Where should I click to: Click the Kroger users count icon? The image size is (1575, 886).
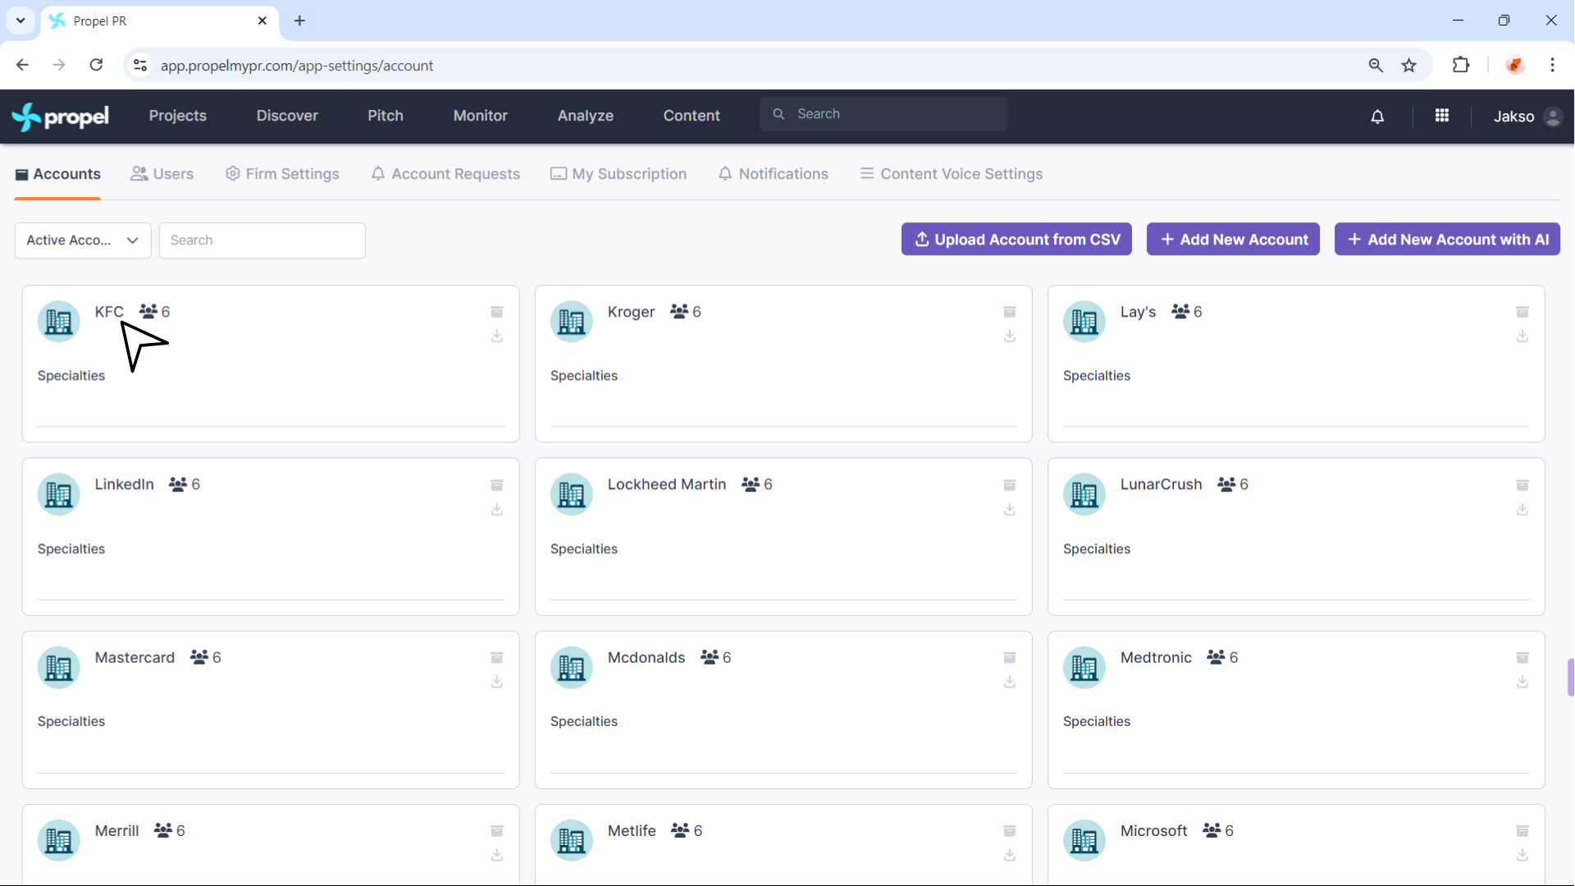(678, 312)
